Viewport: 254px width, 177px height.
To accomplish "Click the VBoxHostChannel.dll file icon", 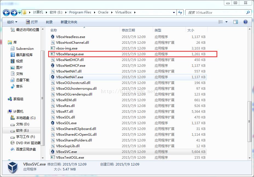I will click(53, 43).
